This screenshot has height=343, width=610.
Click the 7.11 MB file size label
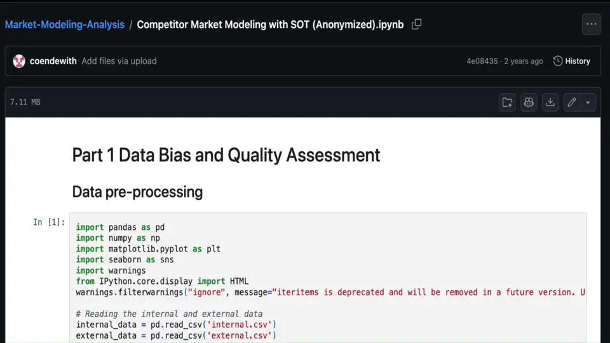pos(25,102)
